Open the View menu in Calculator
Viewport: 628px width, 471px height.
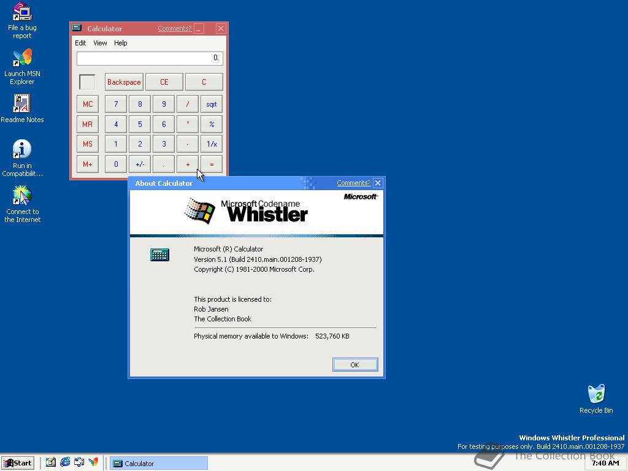pos(100,43)
